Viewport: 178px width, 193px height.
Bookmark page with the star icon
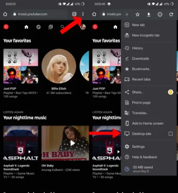click(138, 14)
